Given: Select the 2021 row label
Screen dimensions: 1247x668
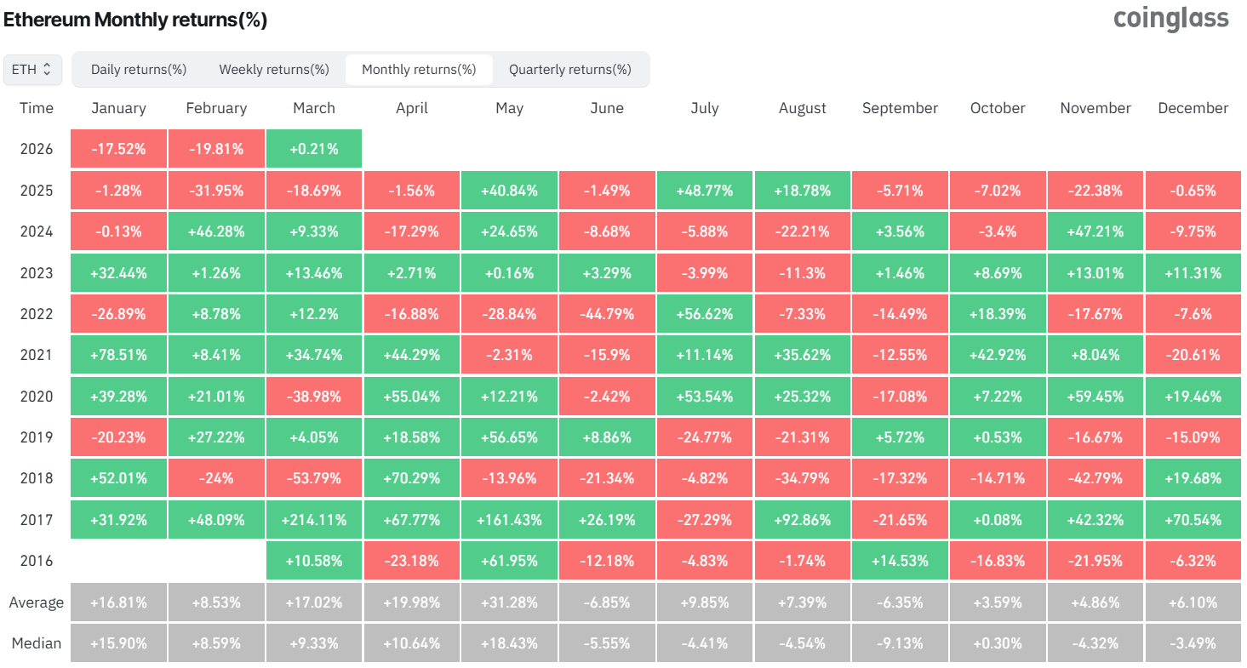Looking at the screenshot, I should pos(36,355).
